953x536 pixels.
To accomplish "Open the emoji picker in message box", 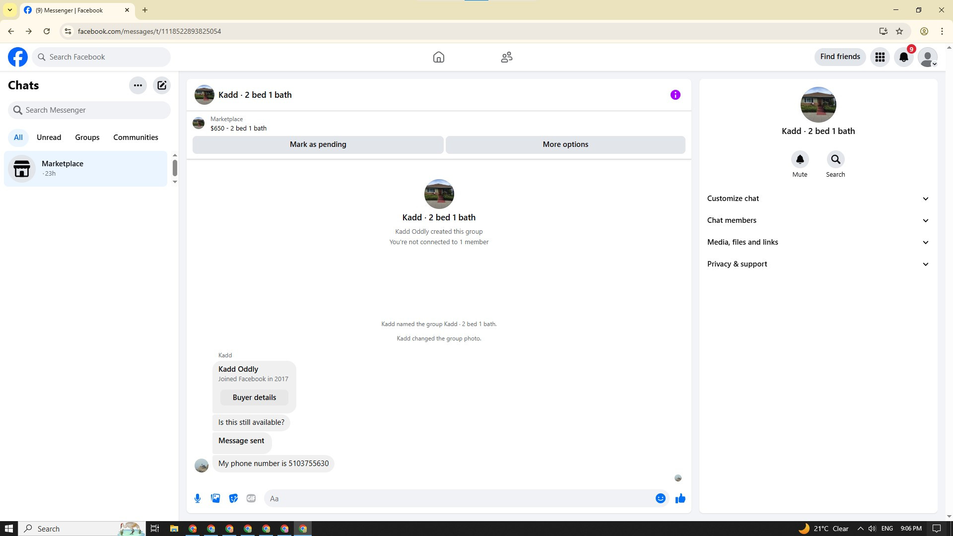I will tap(660, 498).
